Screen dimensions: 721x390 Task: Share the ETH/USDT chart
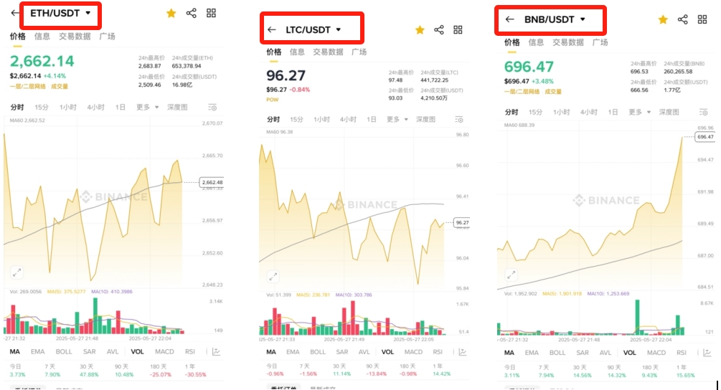pos(192,13)
